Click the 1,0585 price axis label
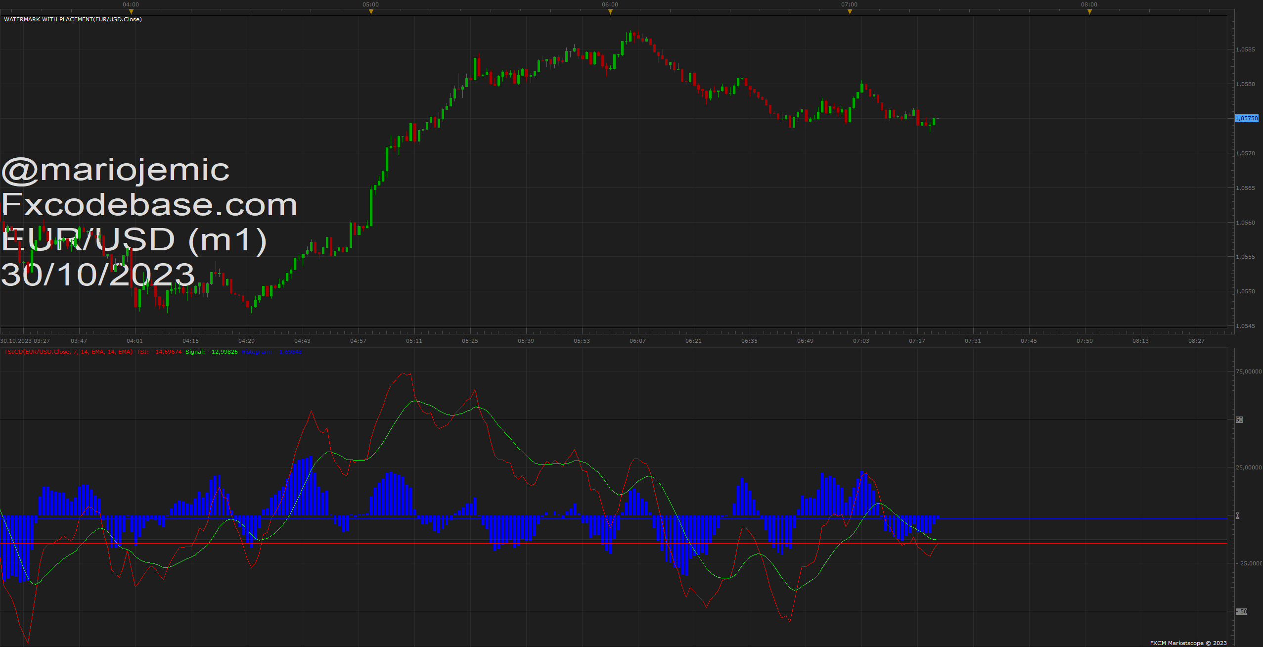The width and height of the screenshot is (1263, 647). point(1245,49)
